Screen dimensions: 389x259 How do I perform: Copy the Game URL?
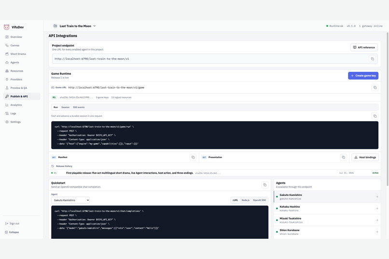pos(375,87)
